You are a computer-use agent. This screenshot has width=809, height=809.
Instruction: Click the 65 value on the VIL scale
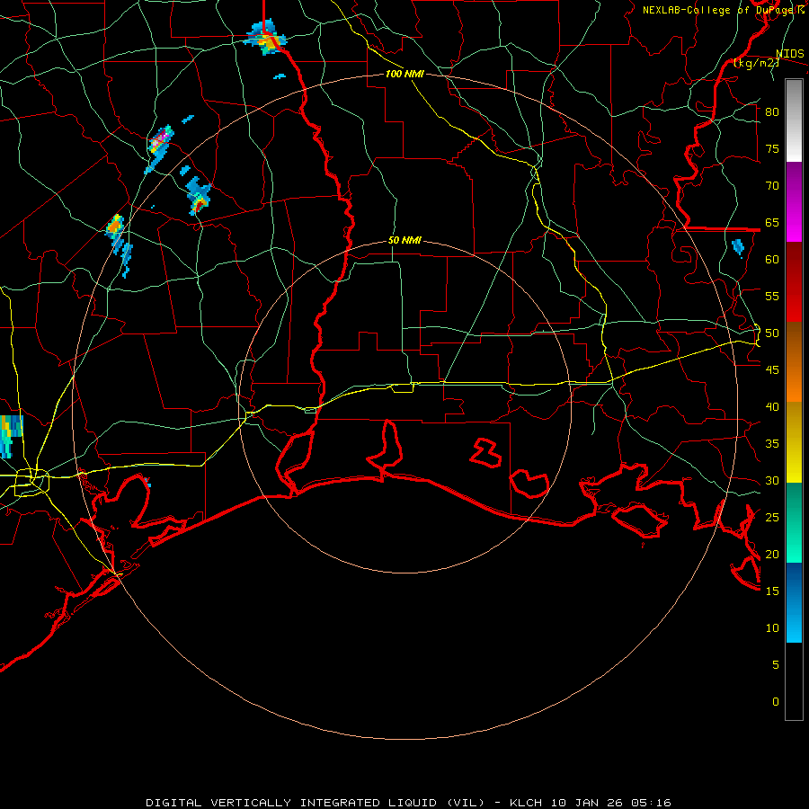[x=772, y=223]
